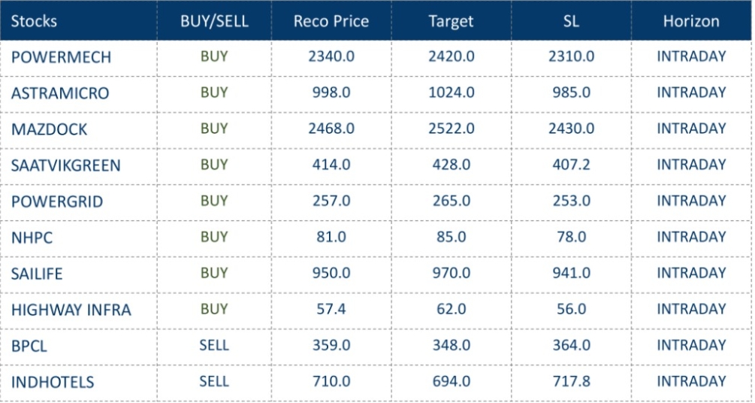Click the Target column header
The width and height of the screenshot is (755, 403).
[x=451, y=21]
